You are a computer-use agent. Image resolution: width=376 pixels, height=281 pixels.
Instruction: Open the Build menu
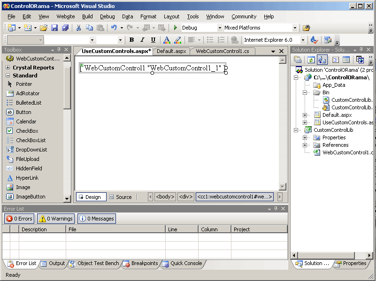pos(87,16)
